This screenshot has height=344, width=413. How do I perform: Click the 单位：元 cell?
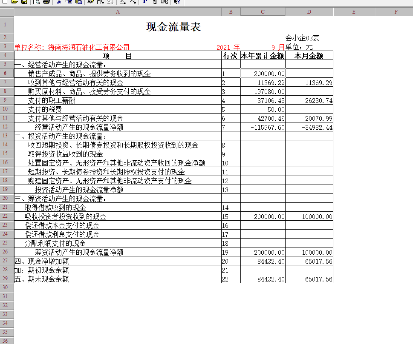tap(299, 47)
